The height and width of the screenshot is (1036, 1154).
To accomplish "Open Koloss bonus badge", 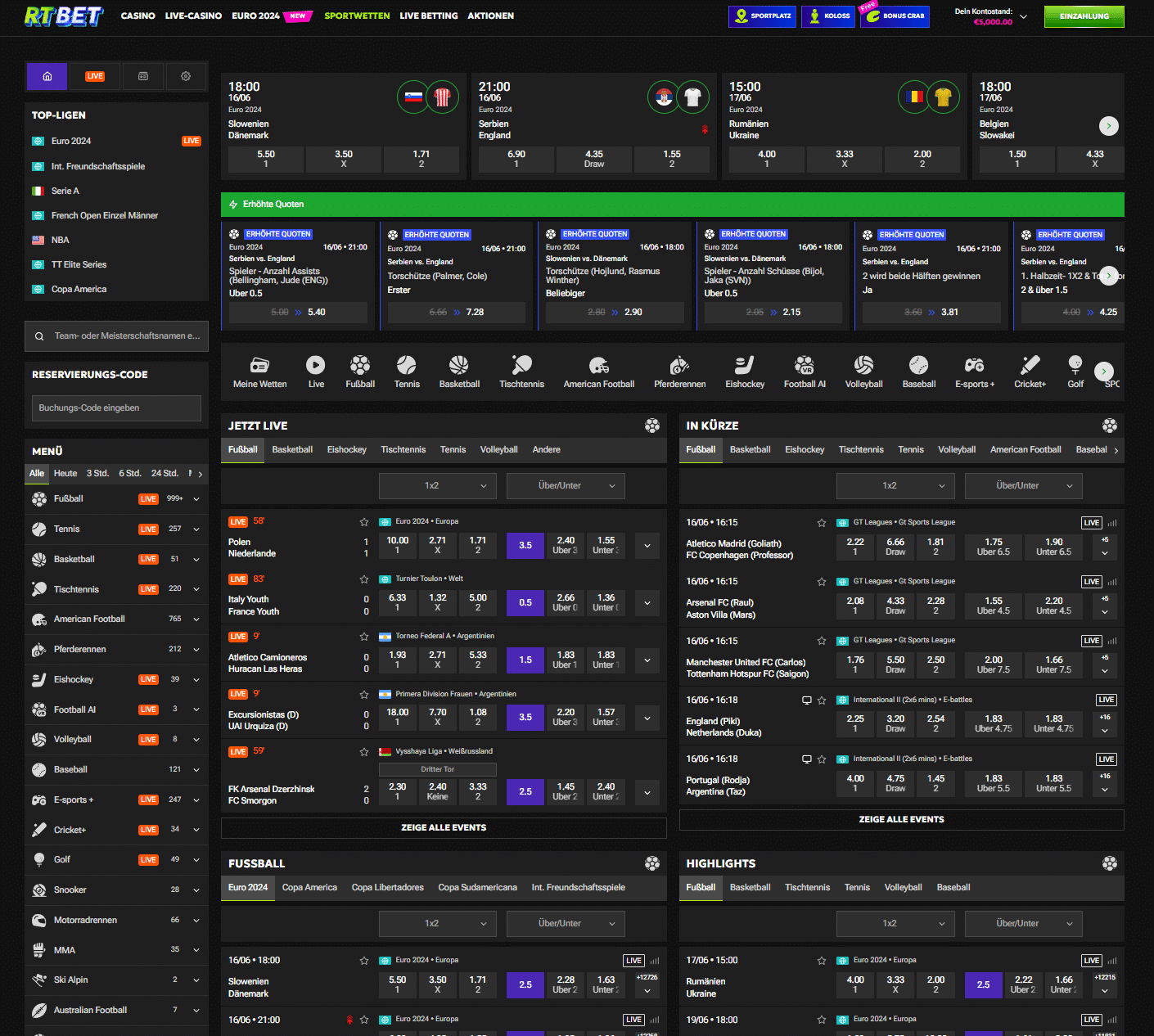I will coord(828,16).
